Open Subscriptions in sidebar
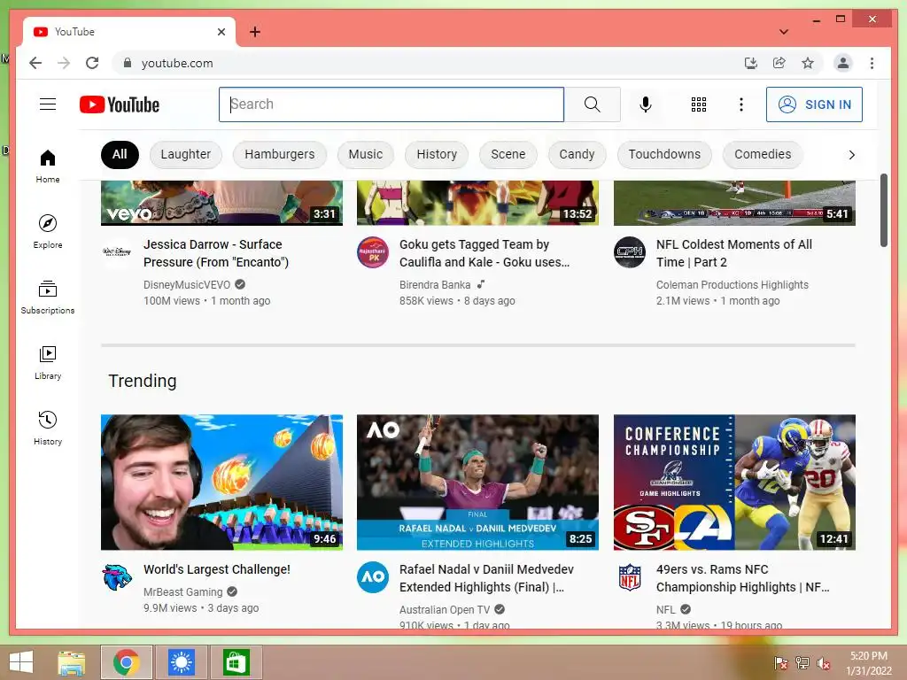The image size is (907, 680). (x=48, y=297)
